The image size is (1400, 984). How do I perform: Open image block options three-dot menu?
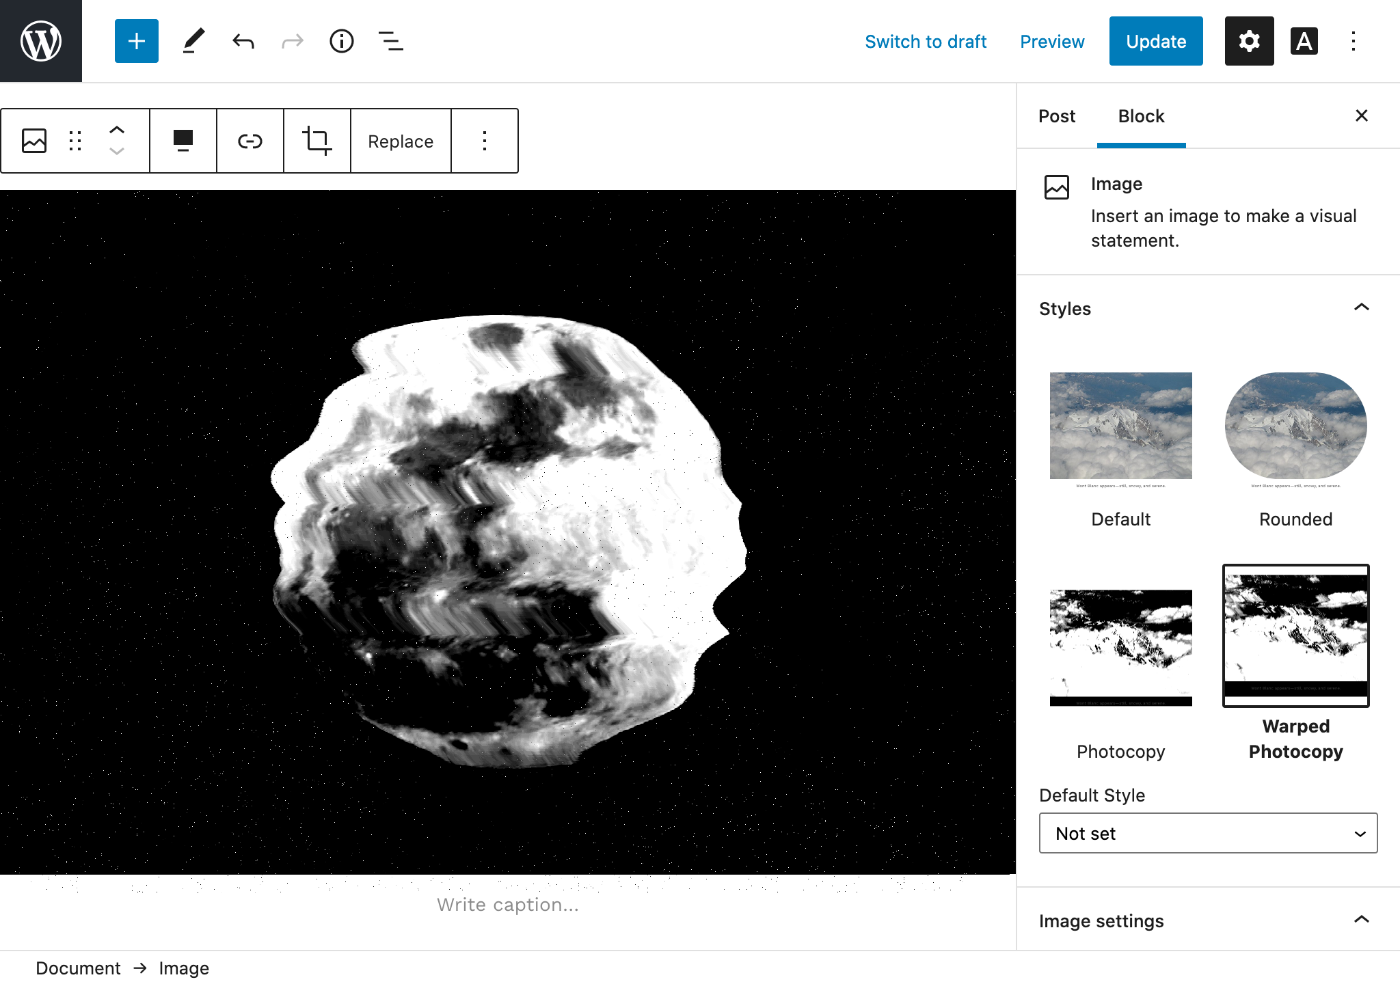pos(484,141)
